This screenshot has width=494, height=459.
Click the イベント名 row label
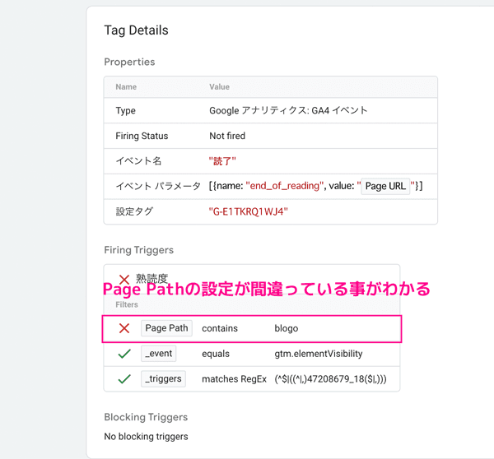pyautogui.click(x=138, y=161)
